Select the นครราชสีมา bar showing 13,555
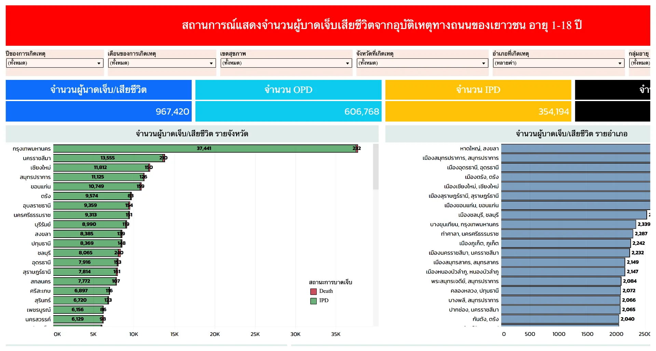 [108, 158]
